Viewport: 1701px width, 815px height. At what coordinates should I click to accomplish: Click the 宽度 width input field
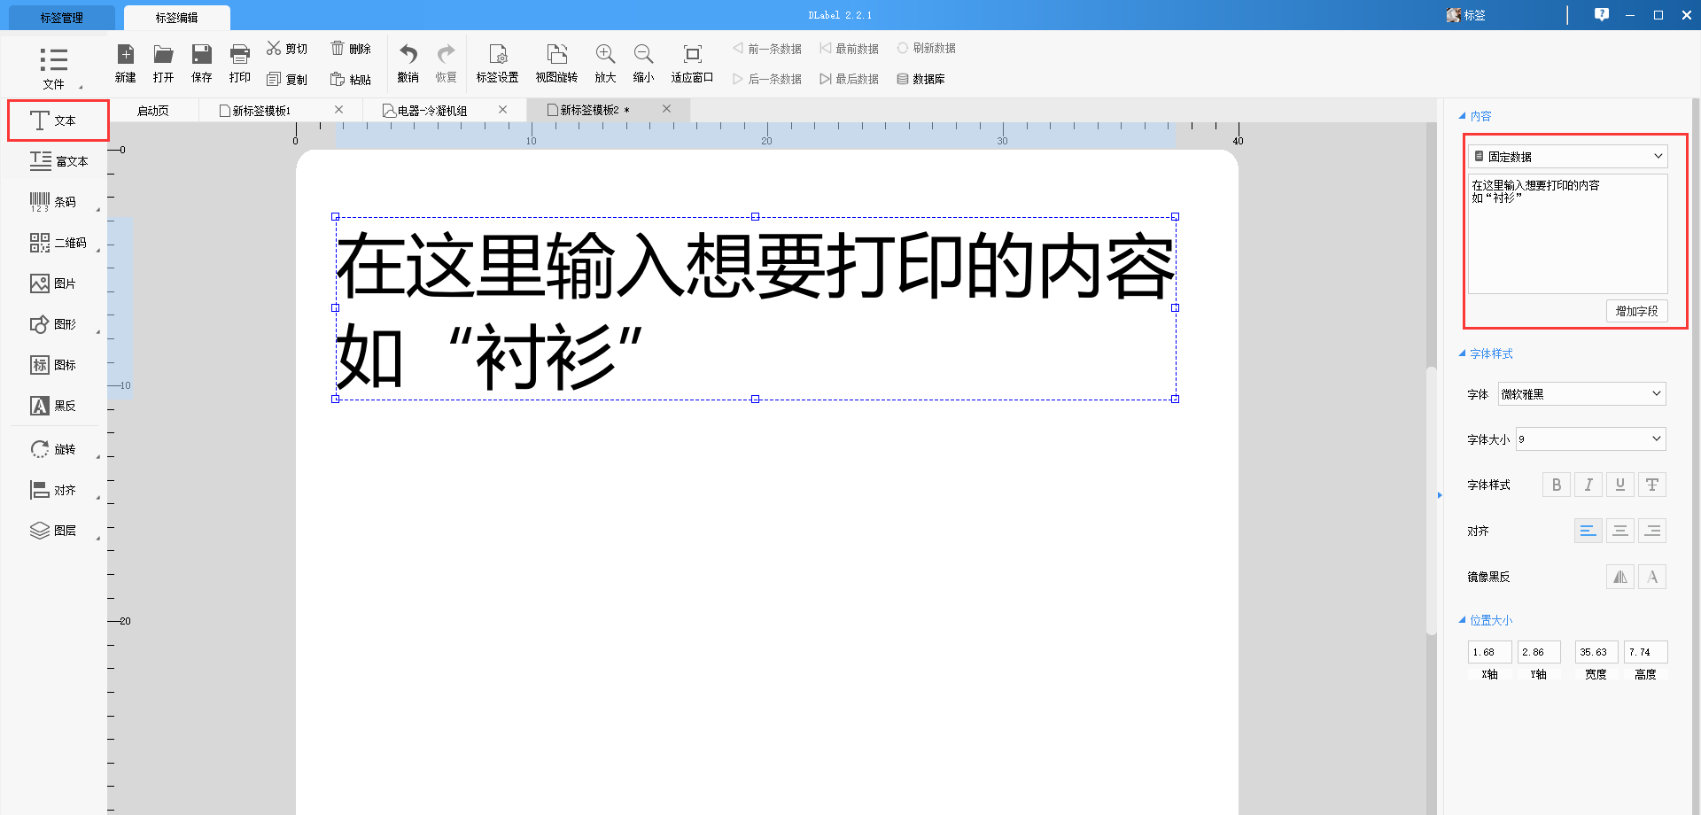click(1596, 652)
